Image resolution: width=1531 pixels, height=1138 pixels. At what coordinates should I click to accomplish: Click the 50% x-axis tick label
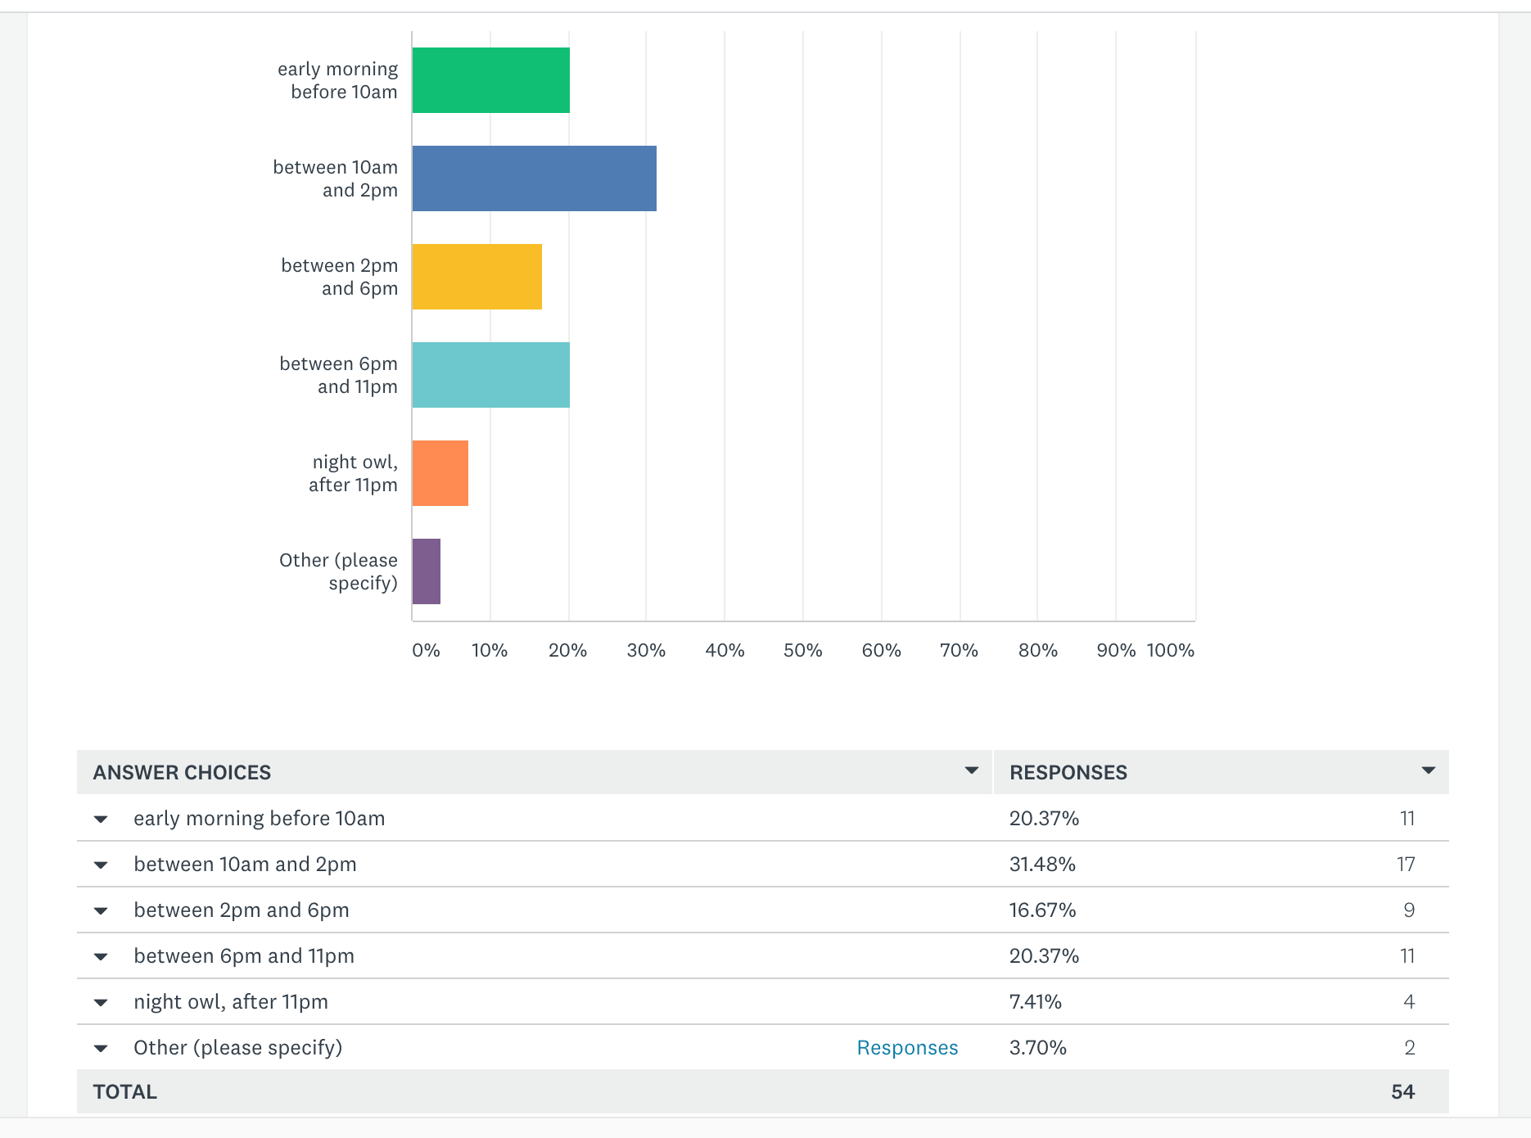[x=802, y=650]
